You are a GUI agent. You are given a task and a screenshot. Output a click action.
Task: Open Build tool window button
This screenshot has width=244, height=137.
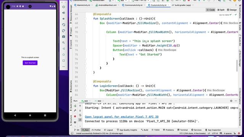tap(144, 130)
